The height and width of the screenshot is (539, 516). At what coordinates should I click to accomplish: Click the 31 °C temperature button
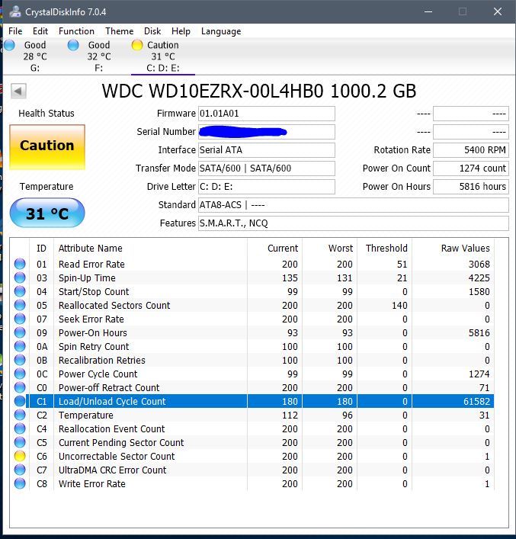pyautogui.click(x=47, y=213)
